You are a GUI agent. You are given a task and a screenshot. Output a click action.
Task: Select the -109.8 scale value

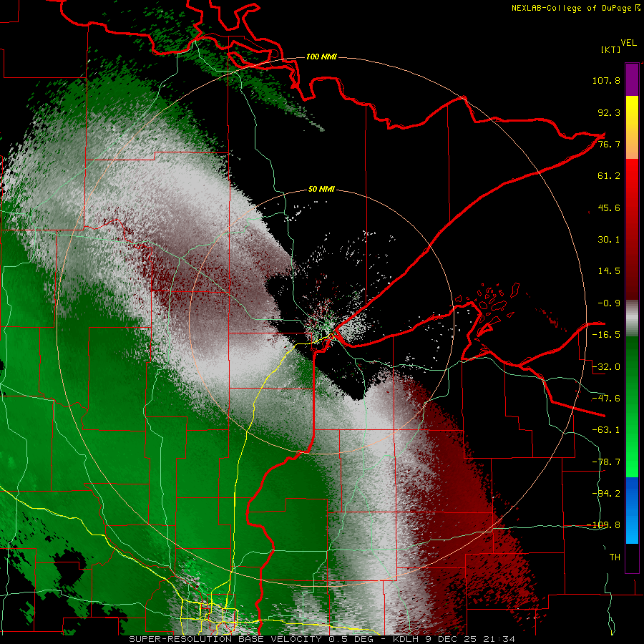point(604,525)
